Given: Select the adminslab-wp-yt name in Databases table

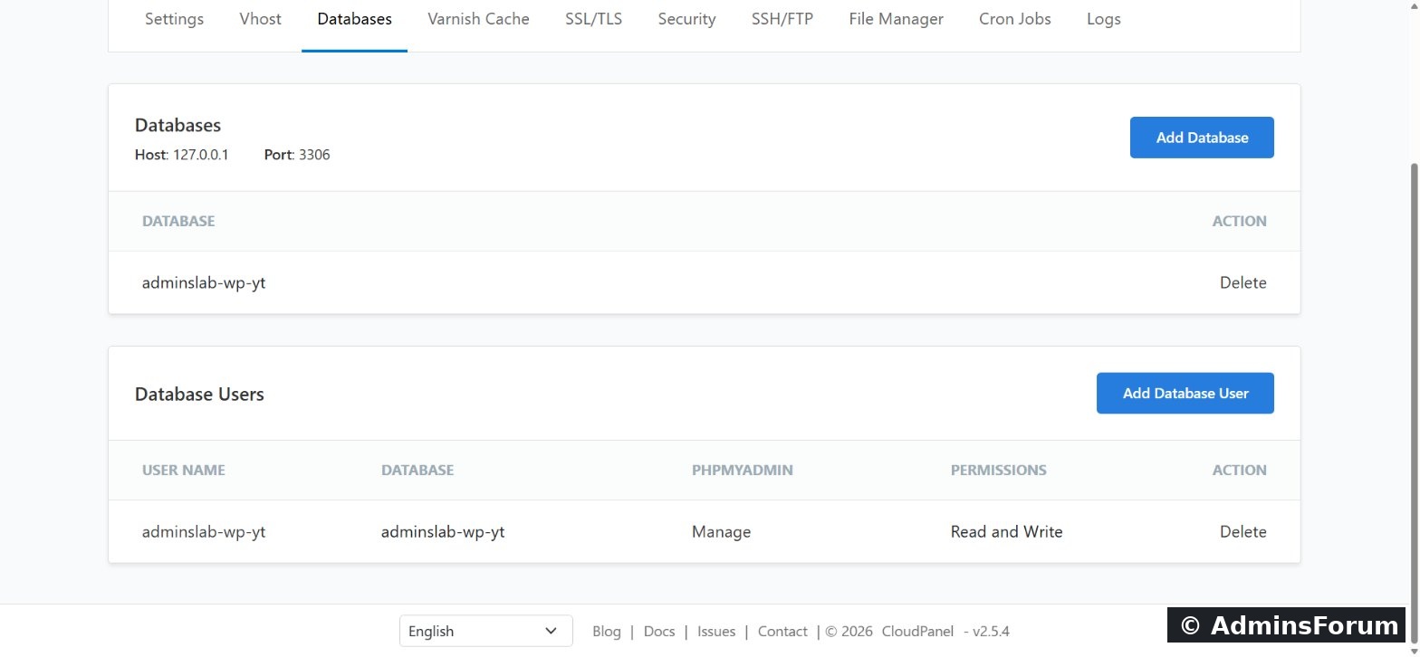Looking at the screenshot, I should [x=204, y=282].
